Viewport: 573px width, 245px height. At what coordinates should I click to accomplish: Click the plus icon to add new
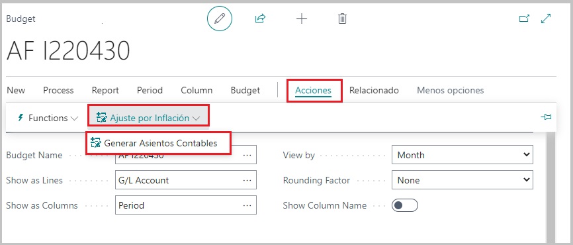tap(302, 19)
